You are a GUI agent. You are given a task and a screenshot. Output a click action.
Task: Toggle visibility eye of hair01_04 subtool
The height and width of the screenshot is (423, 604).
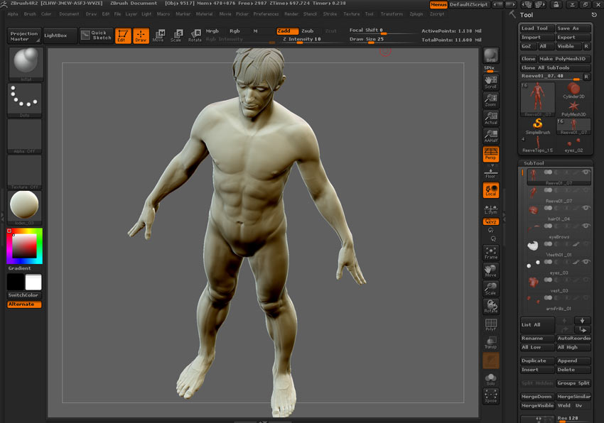tap(586, 208)
